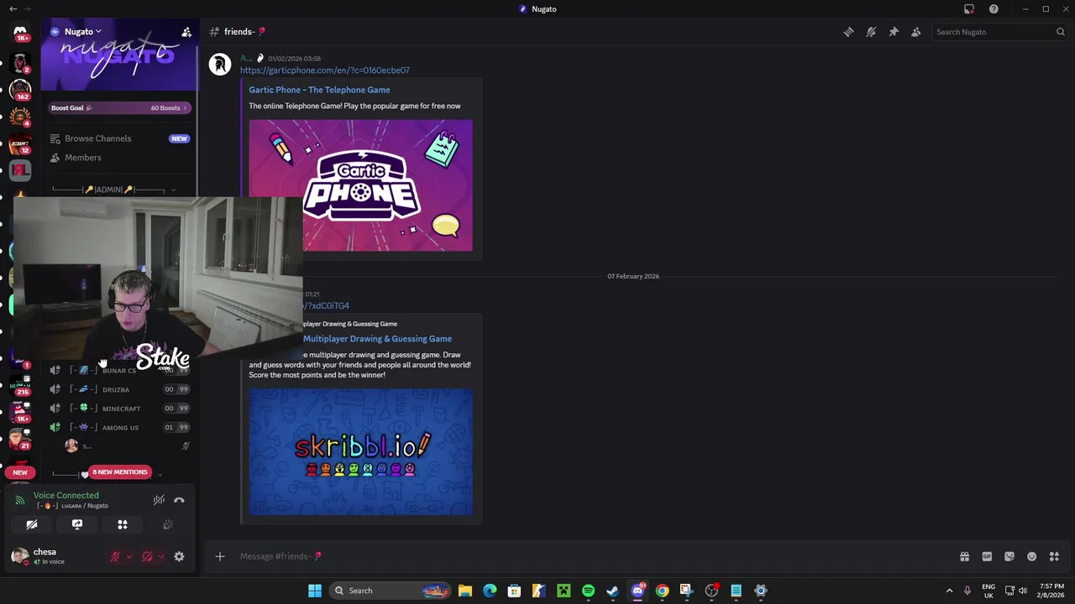Viewport: 1075px width, 604px height.
Task: Open Google Chrome from the taskbar
Action: (x=662, y=591)
